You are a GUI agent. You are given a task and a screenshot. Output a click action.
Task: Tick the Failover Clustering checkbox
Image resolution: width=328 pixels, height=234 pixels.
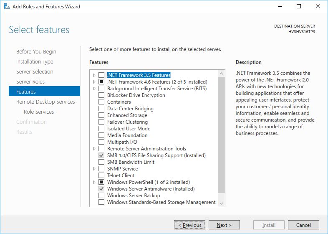(101, 122)
